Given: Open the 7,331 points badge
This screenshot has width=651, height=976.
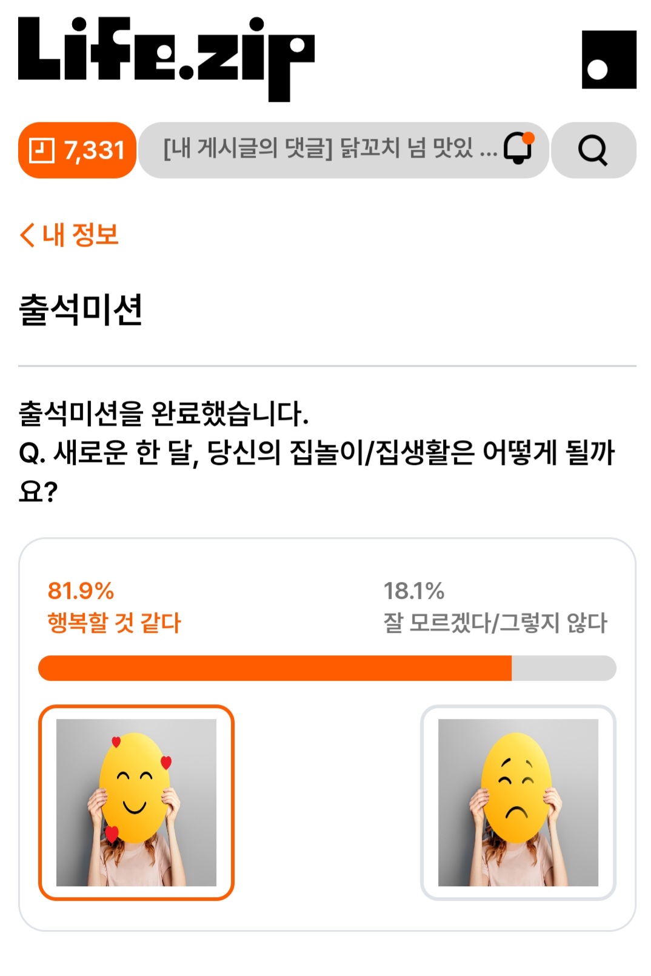Looking at the screenshot, I should (77, 150).
